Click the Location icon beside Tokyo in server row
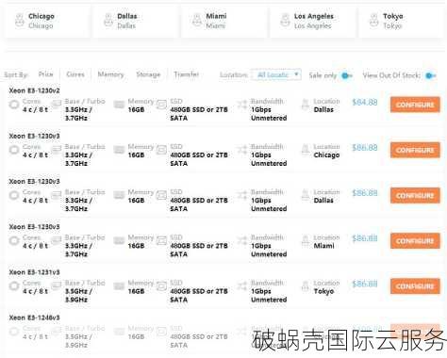Viewport: 447px width, 358px height. coord(306,285)
